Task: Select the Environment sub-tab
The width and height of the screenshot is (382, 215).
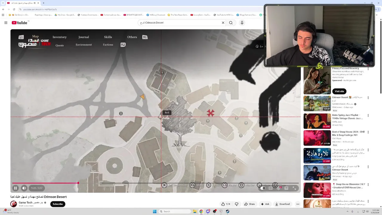Action: [84, 45]
